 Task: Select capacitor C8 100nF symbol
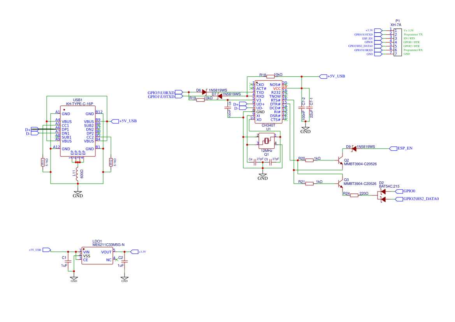click(x=228, y=108)
